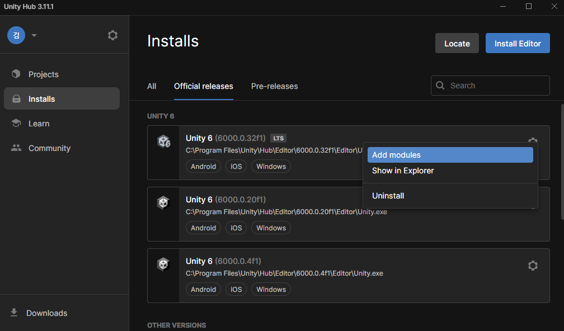
Task: Click Android tag on Unity 6000.0.20f1
Action: (203, 228)
